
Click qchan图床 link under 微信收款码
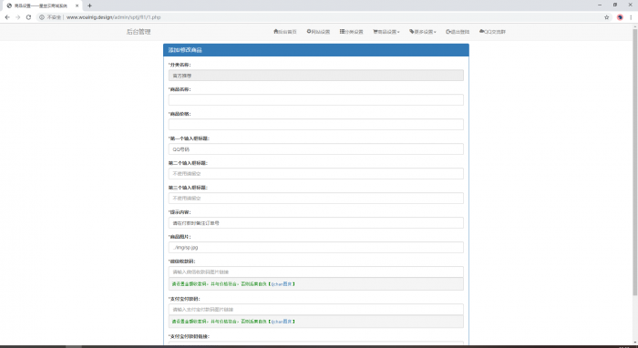point(282,283)
